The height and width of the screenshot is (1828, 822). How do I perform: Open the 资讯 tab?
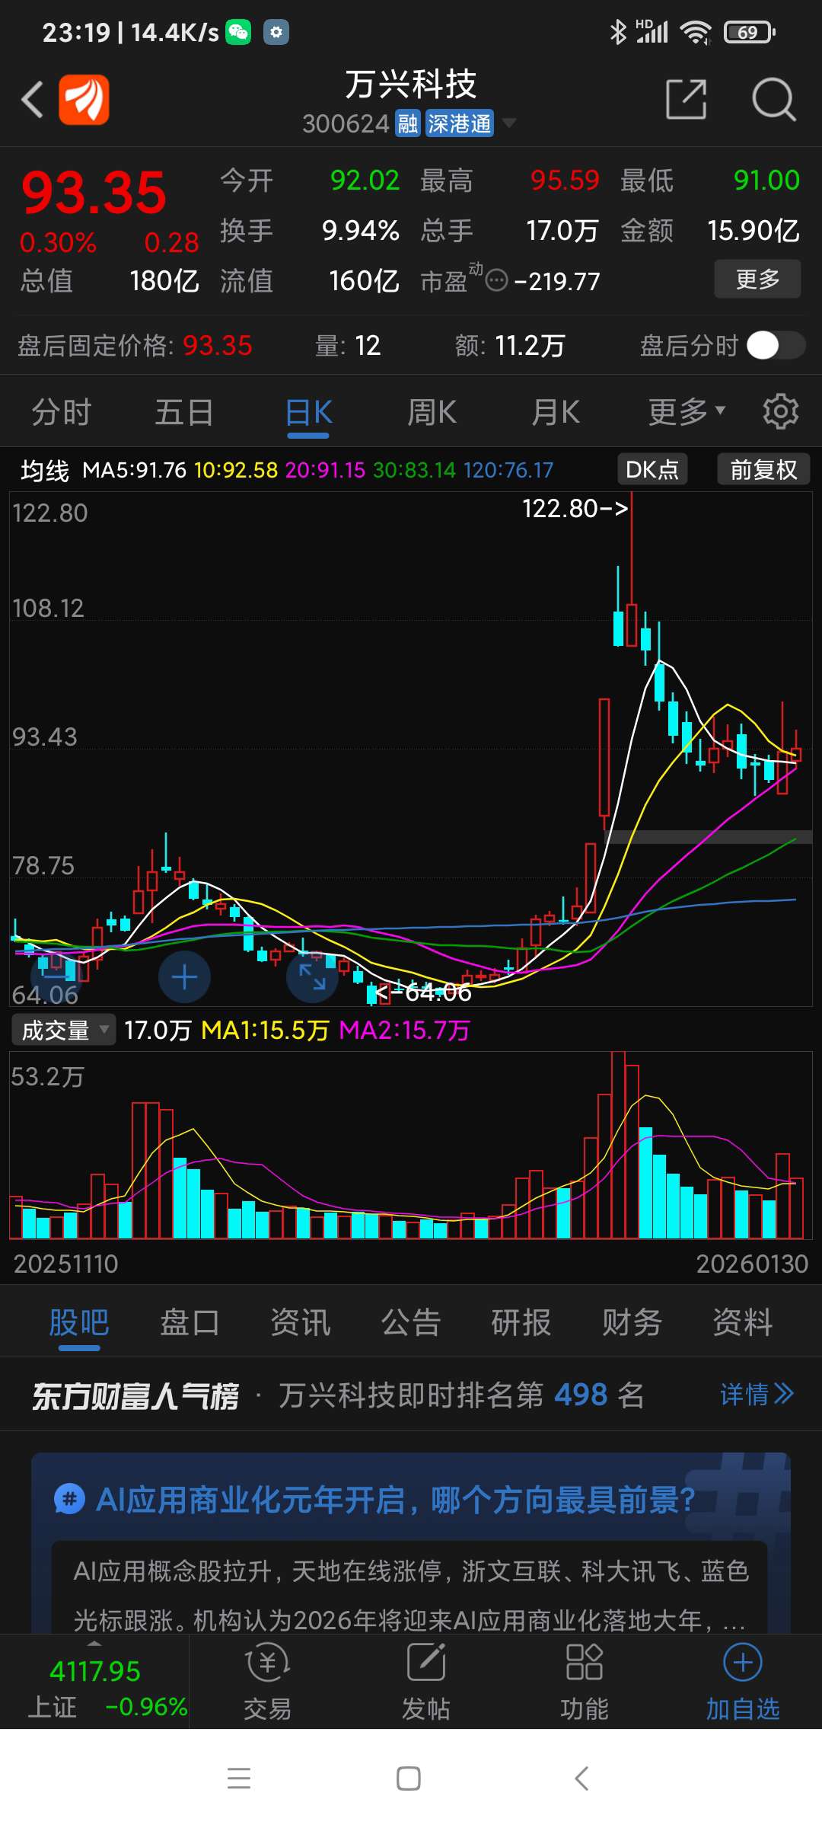[x=300, y=1322]
